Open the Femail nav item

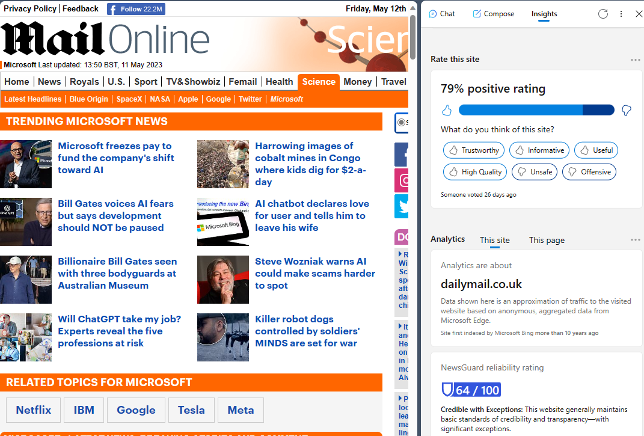click(243, 82)
